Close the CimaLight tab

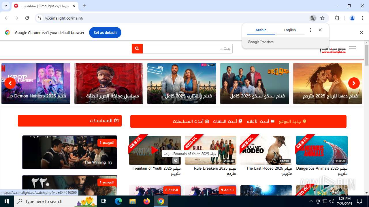[x=74, y=6]
